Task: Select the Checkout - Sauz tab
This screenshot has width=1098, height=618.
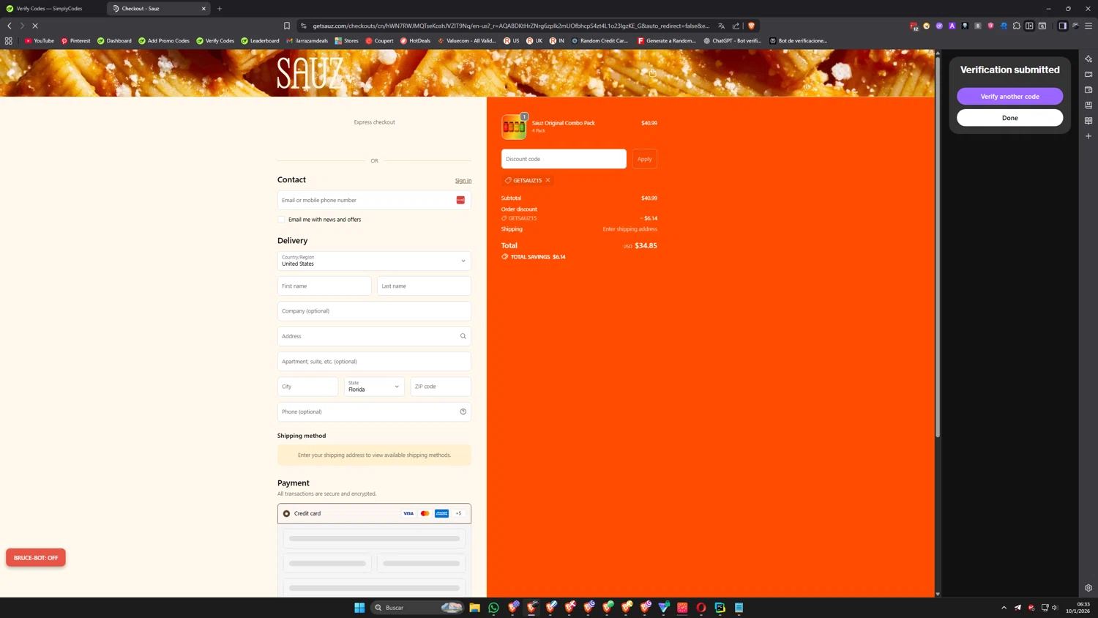Action: (x=158, y=9)
